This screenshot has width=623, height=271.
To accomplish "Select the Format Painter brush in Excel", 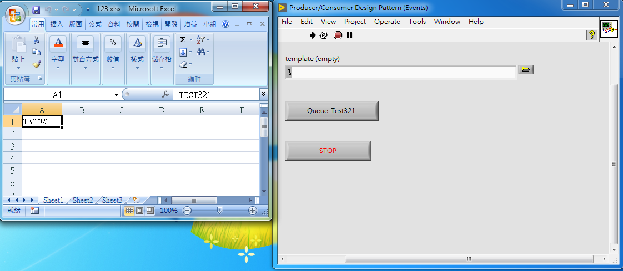I will (x=36, y=64).
